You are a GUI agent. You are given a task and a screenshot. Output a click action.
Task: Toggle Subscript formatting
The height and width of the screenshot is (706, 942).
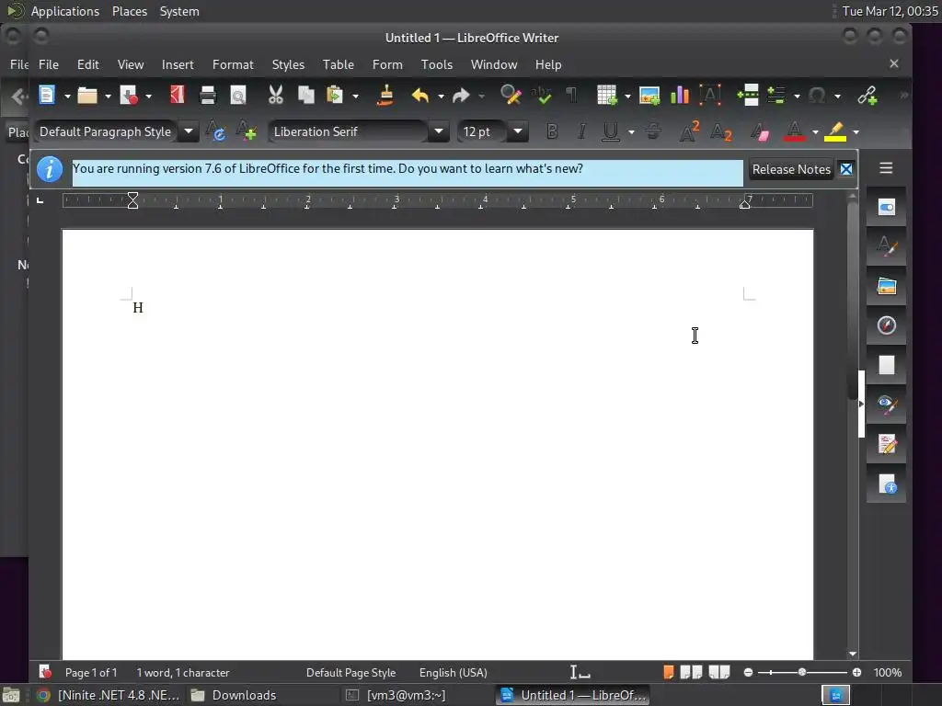(721, 131)
